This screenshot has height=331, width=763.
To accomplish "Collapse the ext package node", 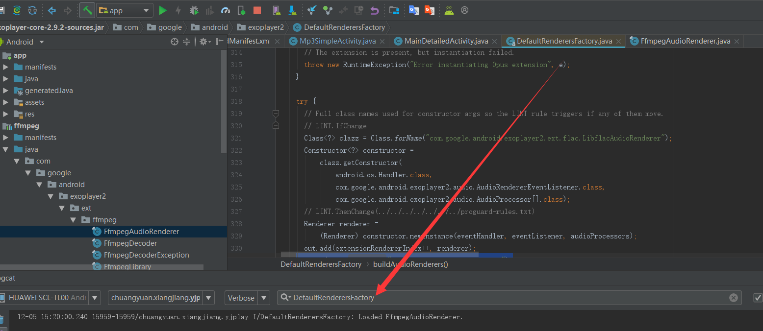I will point(62,208).
